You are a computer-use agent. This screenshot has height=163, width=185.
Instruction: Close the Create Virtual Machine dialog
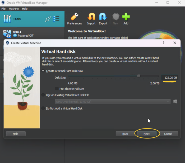point(175,43)
